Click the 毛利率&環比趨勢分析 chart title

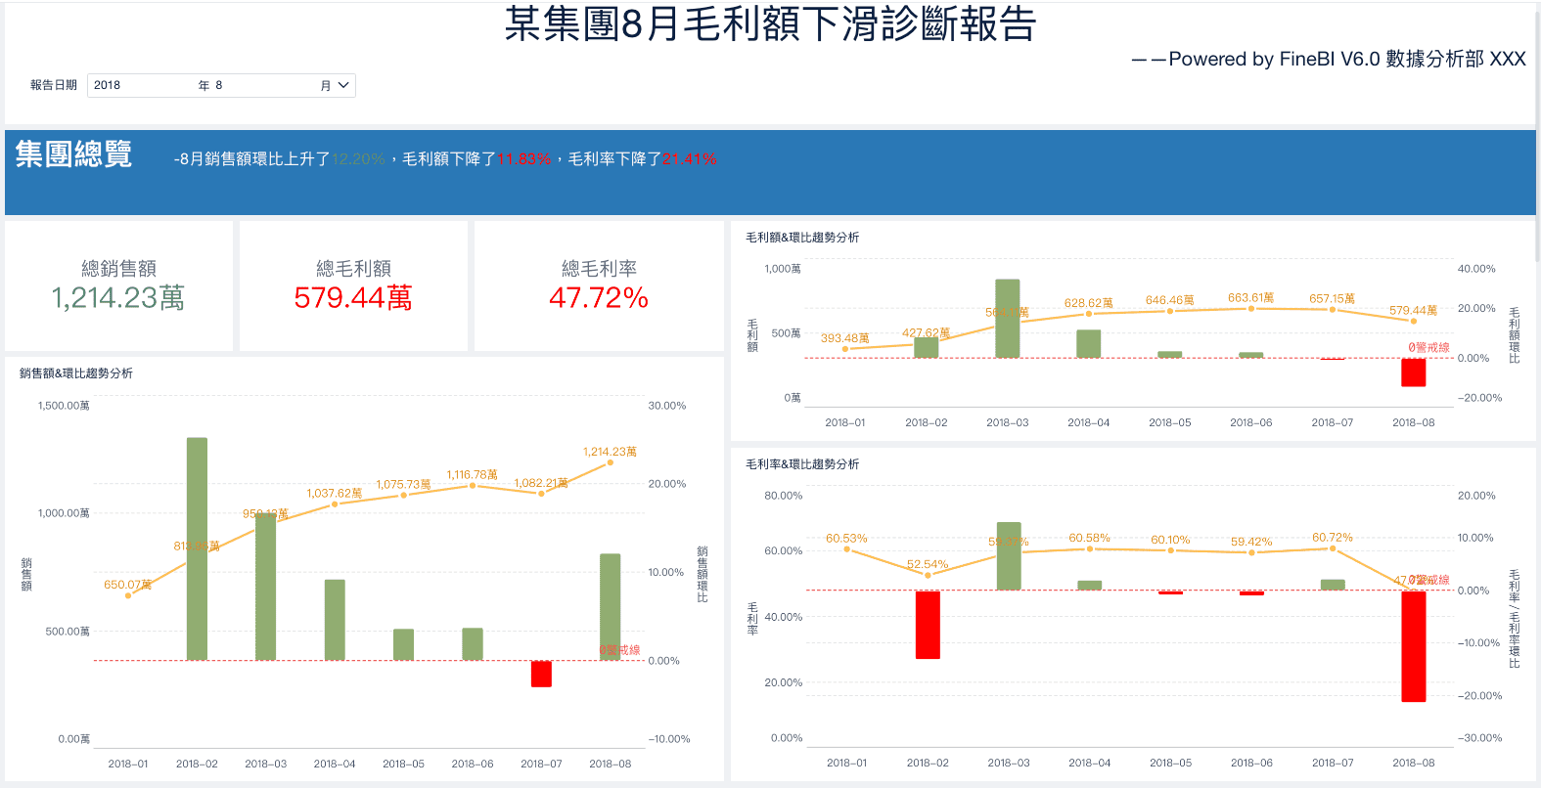802,464
